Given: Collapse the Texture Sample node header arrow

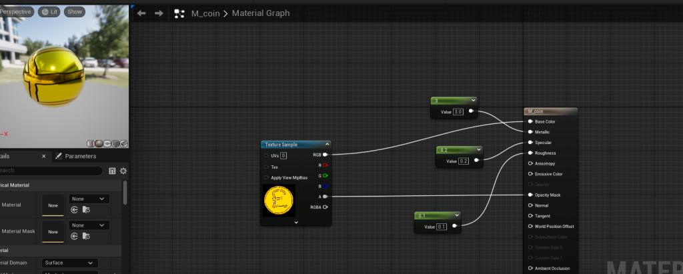Looking at the screenshot, I should [327, 144].
